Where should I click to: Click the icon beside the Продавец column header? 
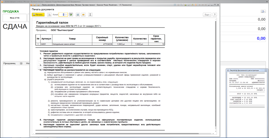[21, 63]
